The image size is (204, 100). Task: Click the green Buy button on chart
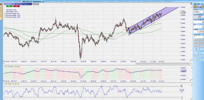click(9, 6)
